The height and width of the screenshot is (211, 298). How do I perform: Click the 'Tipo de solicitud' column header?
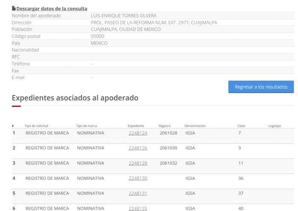36,126
